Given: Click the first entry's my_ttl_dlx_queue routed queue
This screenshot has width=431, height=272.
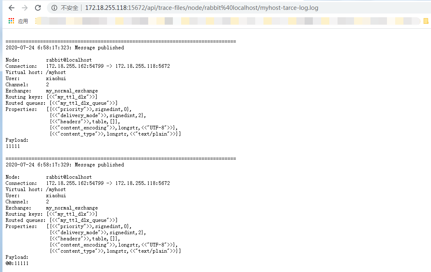Looking at the screenshot, I should coord(83,103).
